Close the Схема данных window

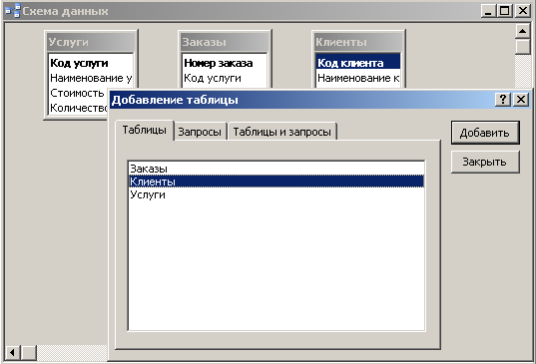point(523,11)
